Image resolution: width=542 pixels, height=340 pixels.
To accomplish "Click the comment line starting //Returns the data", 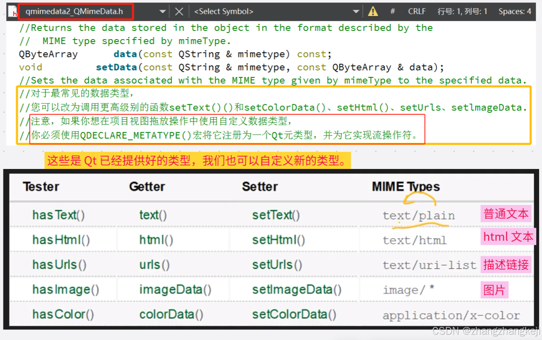I will 226,28.
